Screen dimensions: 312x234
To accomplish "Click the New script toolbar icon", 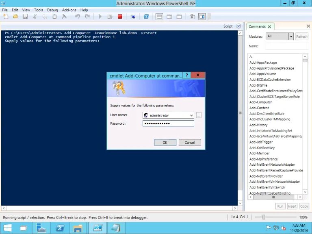I will click(x=6, y=17).
